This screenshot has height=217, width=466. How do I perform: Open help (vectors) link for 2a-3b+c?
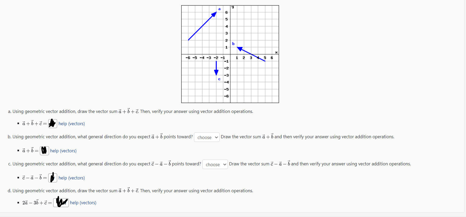[x=83, y=203]
